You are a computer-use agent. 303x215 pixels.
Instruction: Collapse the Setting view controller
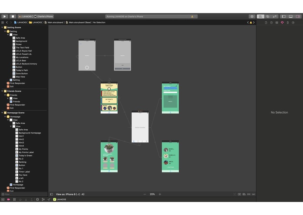(5, 31)
